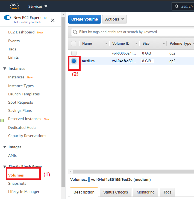This screenshot has height=199, width=194.
Task: Switch to the Monitoring tab
Action: (146, 192)
